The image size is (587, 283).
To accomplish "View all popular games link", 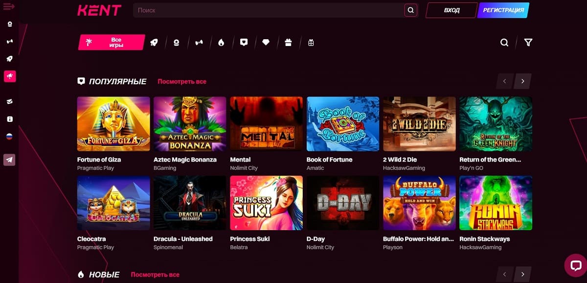I will 182,81.
